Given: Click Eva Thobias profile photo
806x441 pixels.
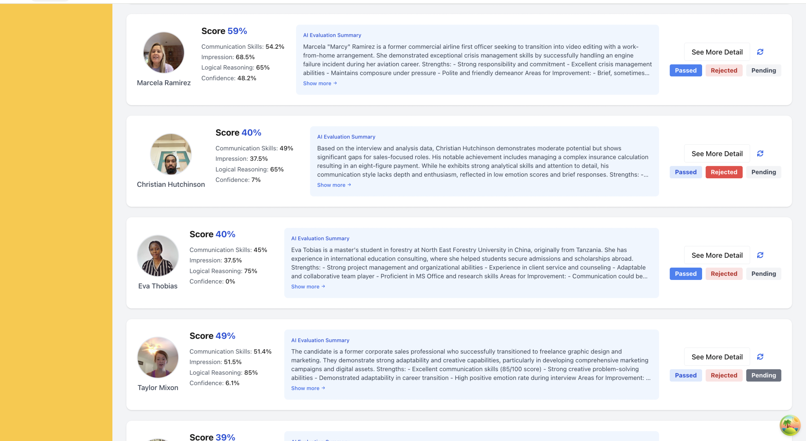Looking at the screenshot, I should click(158, 255).
